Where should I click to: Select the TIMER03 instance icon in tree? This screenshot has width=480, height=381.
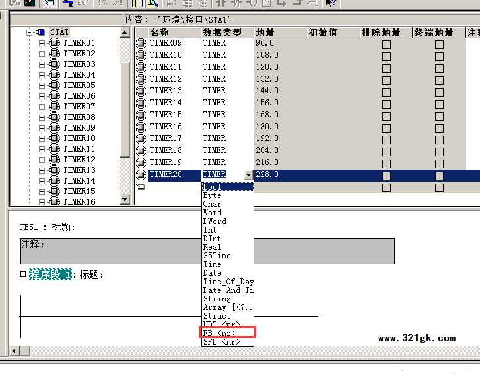[x=54, y=64]
